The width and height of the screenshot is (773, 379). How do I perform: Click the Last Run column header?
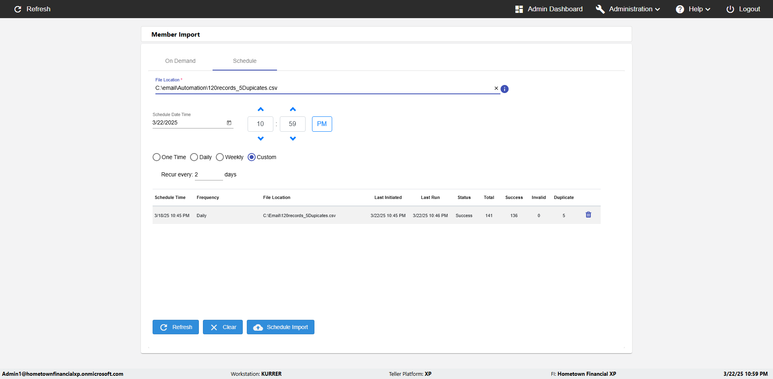pos(430,197)
